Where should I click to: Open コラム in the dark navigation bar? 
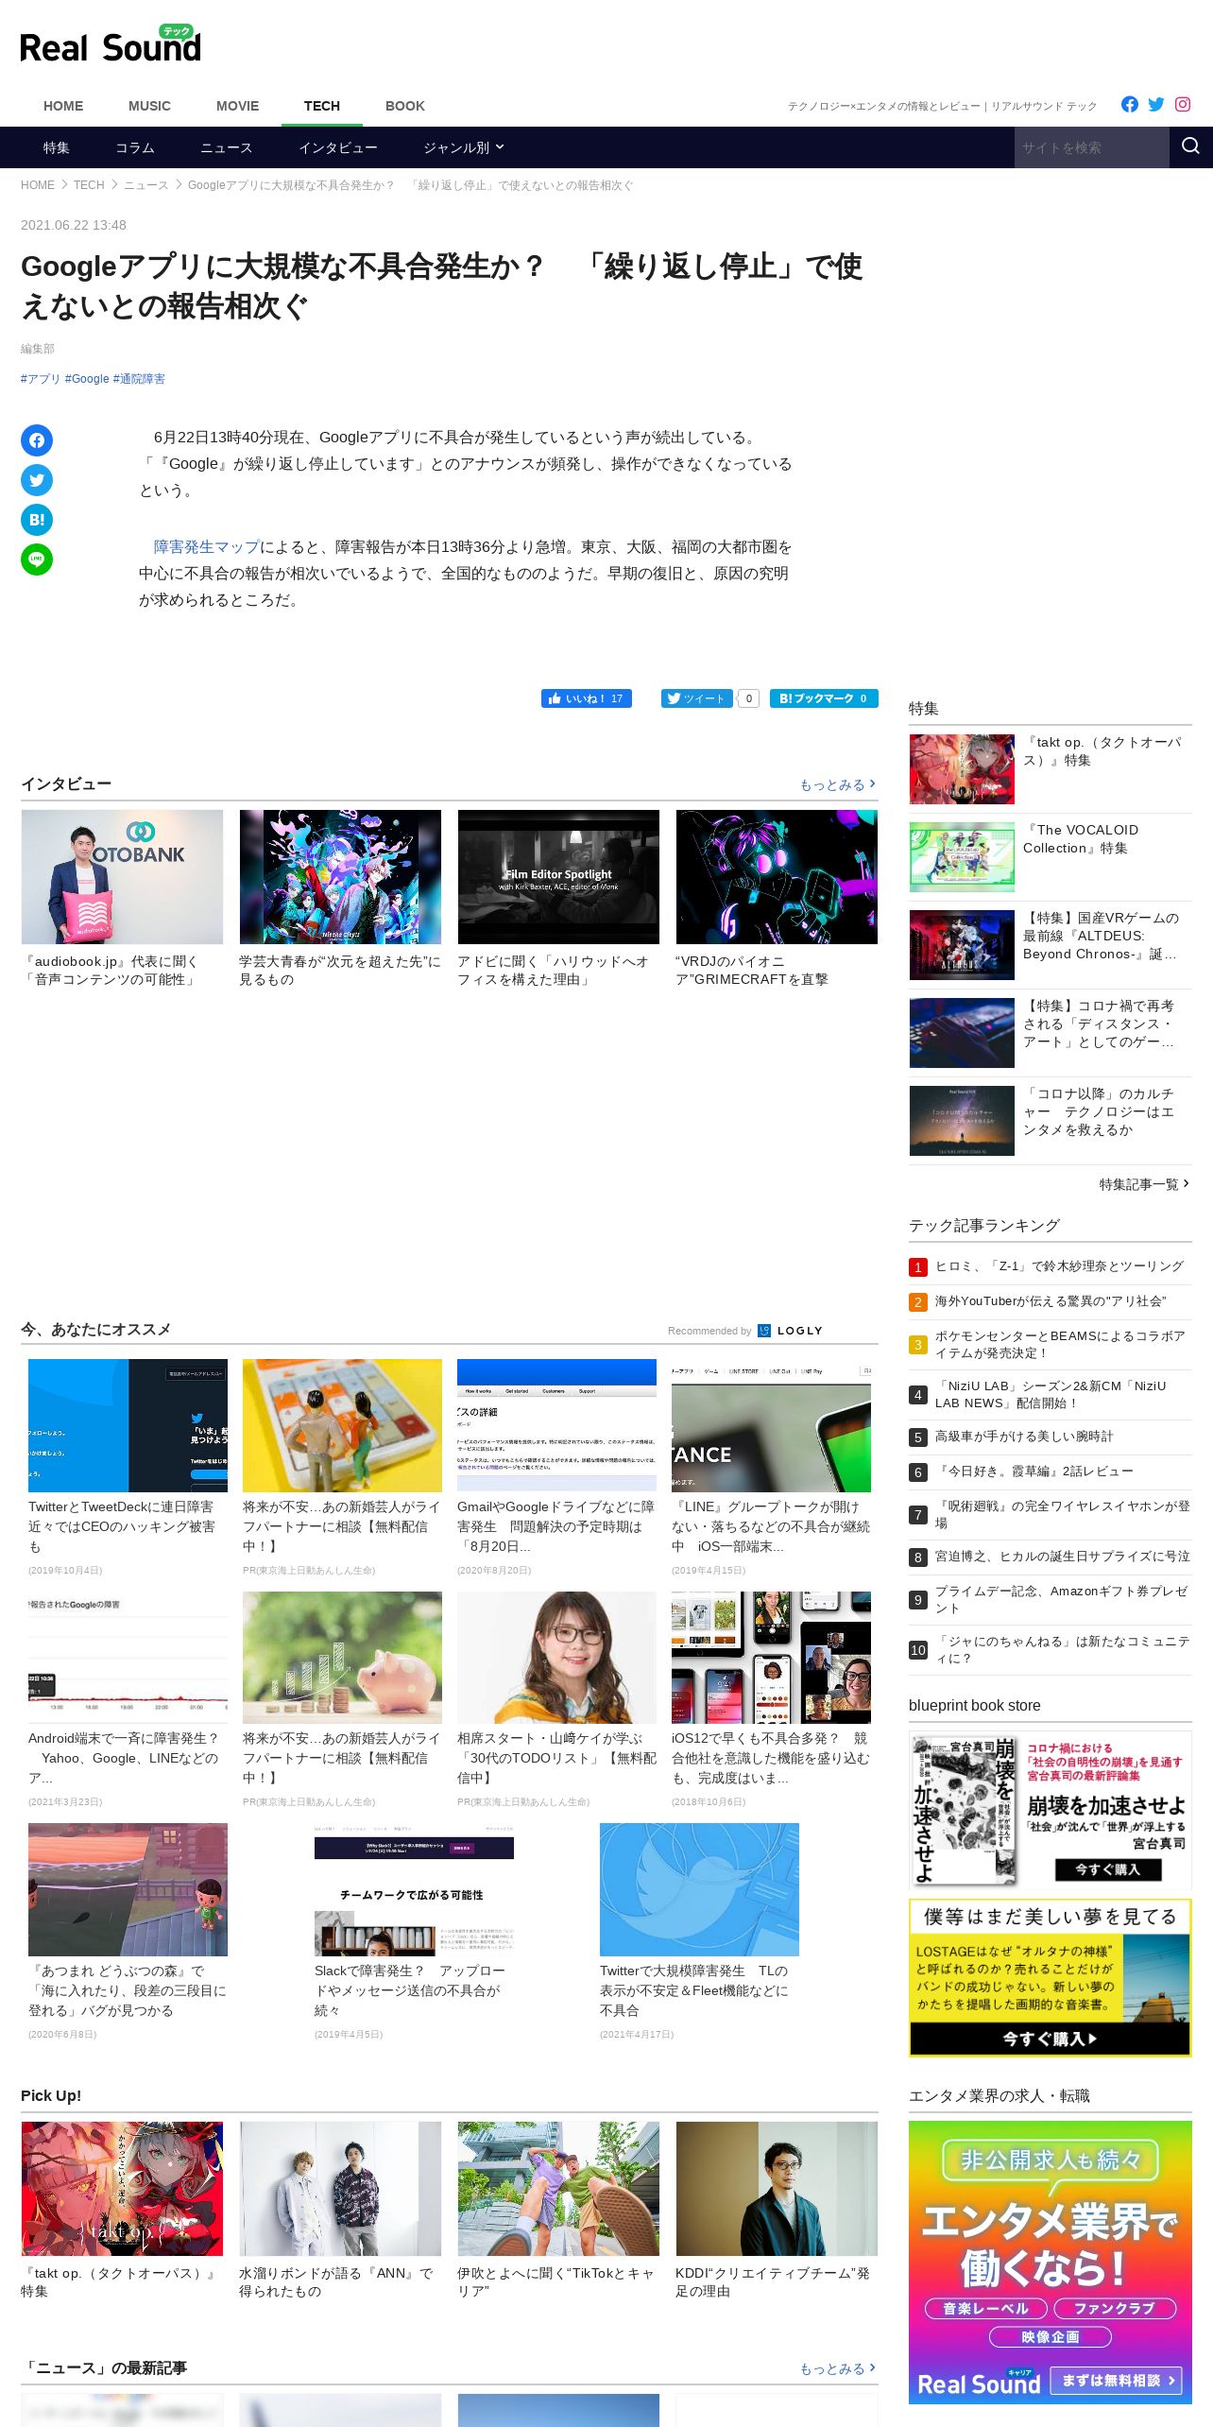tap(135, 147)
